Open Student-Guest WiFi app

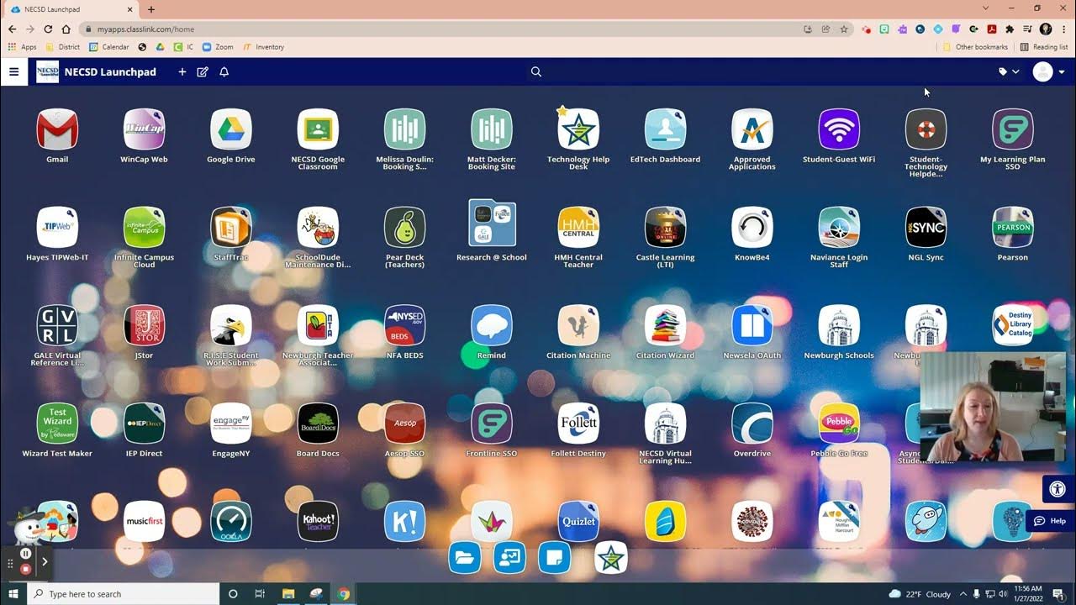839,129
